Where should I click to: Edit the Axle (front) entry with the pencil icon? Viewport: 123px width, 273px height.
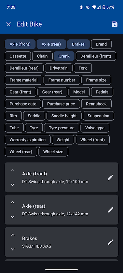[110, 177]
